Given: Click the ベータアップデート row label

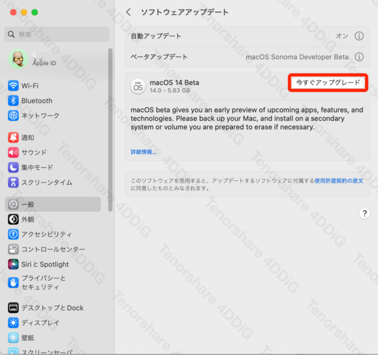Looking at the screenshot, I should [159, 57].
